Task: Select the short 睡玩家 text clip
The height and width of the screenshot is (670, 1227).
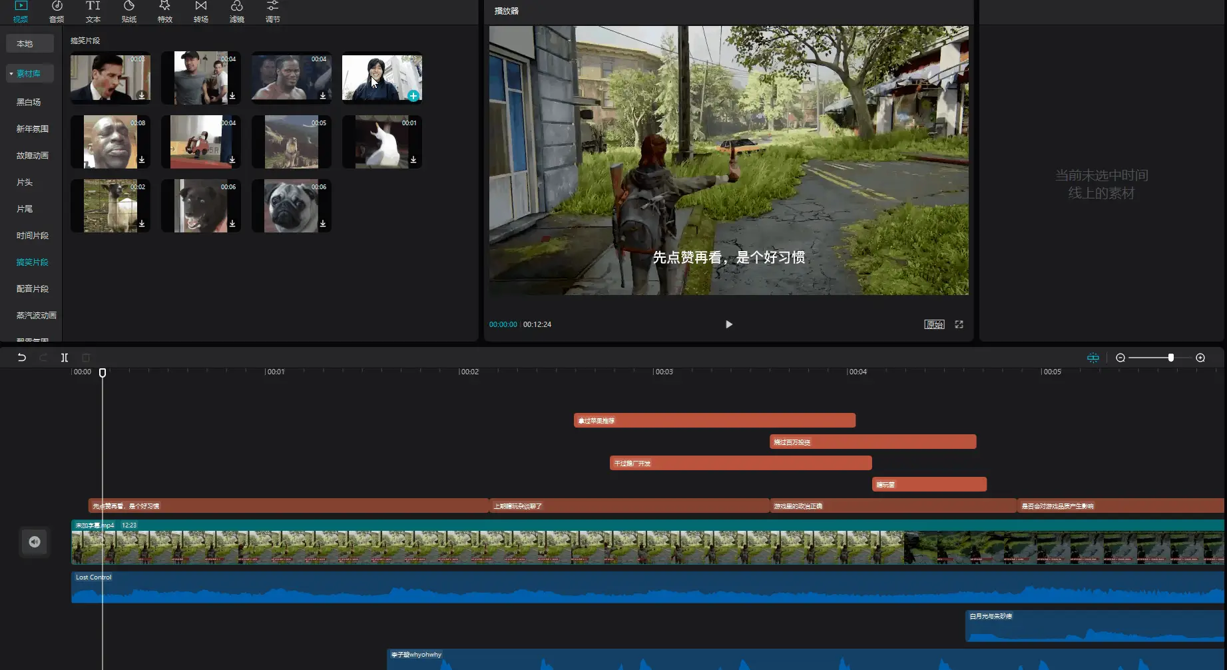Action: 929,484
